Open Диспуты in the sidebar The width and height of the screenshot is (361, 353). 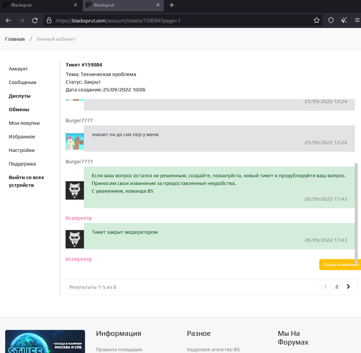20,96
